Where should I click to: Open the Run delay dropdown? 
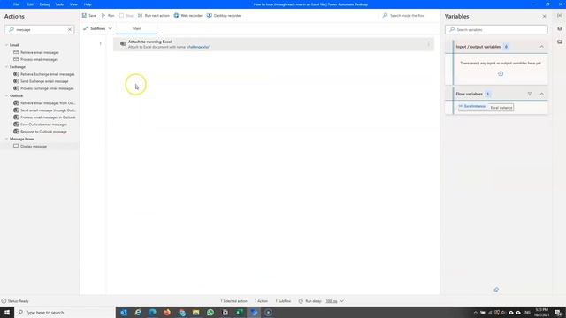(x=342, y=301)
